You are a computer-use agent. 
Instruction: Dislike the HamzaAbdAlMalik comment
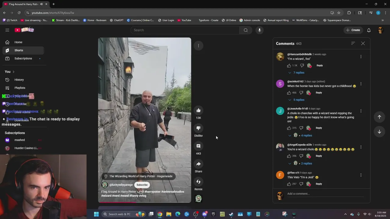[302, 65]
